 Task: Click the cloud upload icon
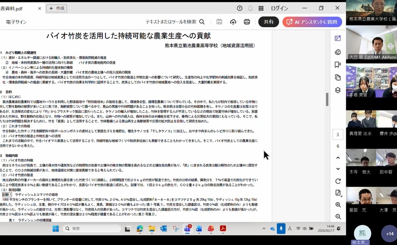tap(233, 22)
